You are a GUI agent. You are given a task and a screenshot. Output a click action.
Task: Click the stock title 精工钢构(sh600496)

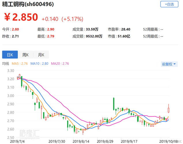(x=28, y=4)
